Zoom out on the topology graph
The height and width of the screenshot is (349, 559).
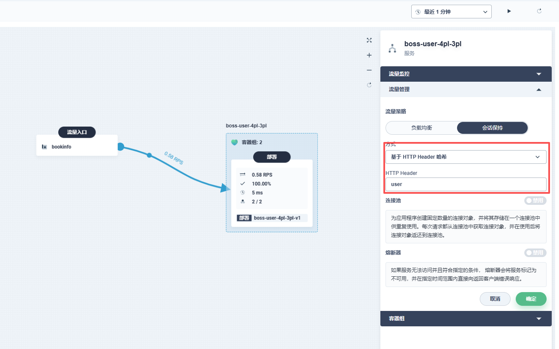(369, 70)
